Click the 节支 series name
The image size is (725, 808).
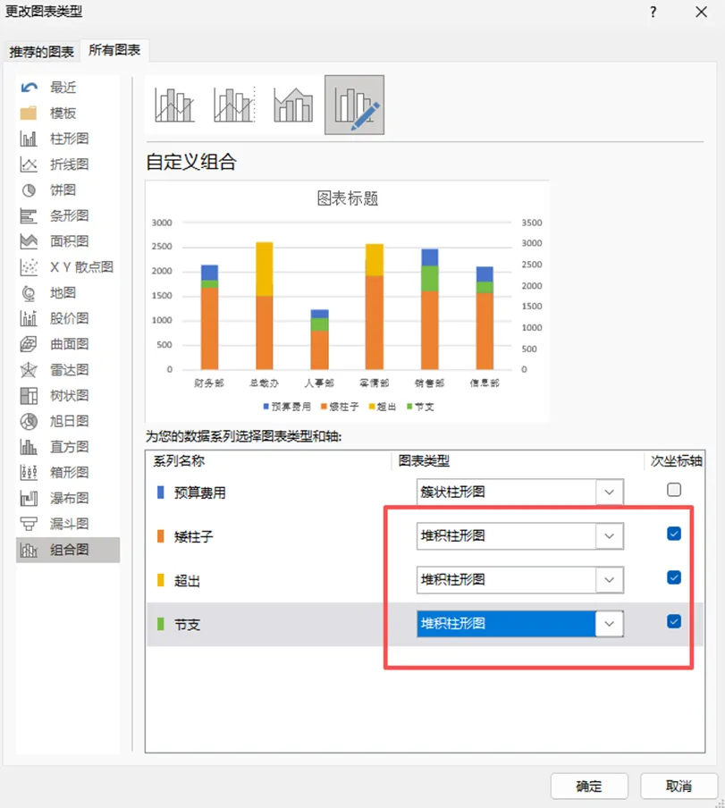click(x=187, y=625)
